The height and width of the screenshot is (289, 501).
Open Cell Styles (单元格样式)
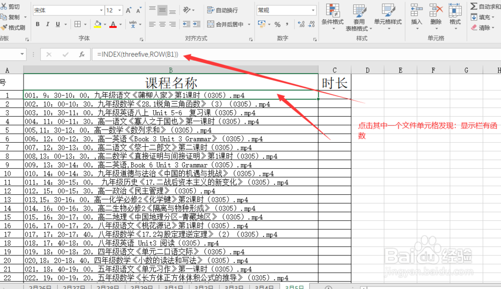tap(388, 16)
